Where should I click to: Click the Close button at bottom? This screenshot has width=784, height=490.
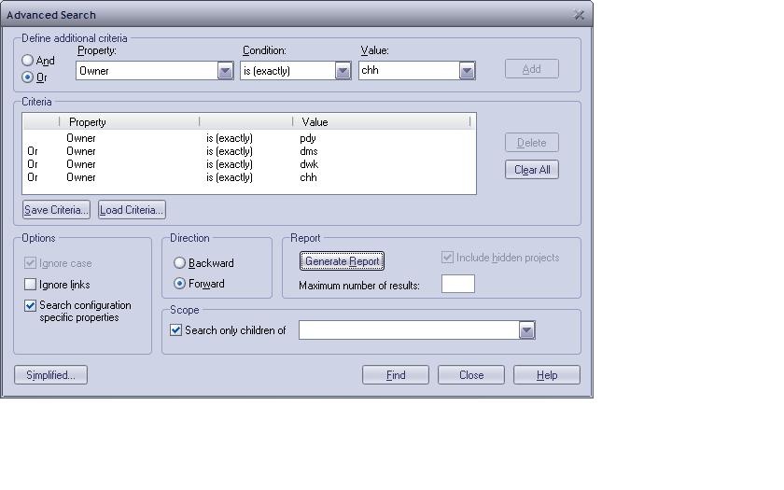click(x=471, y=375)
